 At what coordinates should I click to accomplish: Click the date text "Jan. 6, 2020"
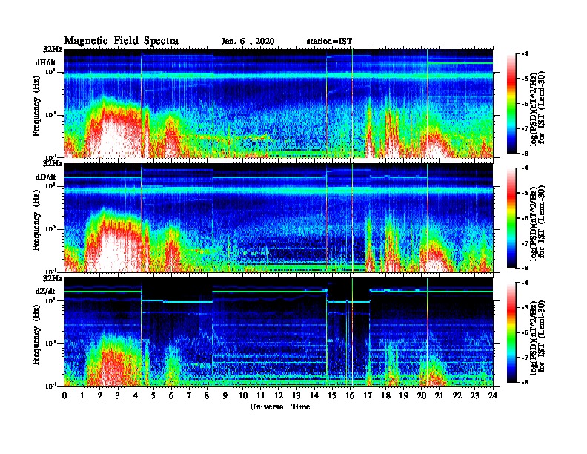coord(248,42)
